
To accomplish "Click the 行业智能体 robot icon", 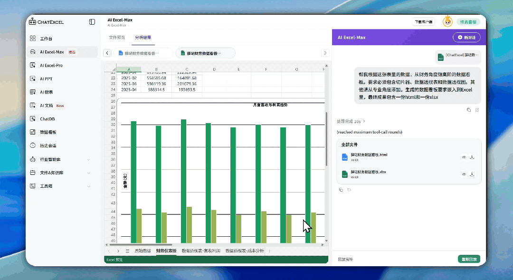I will pos(33,159).
